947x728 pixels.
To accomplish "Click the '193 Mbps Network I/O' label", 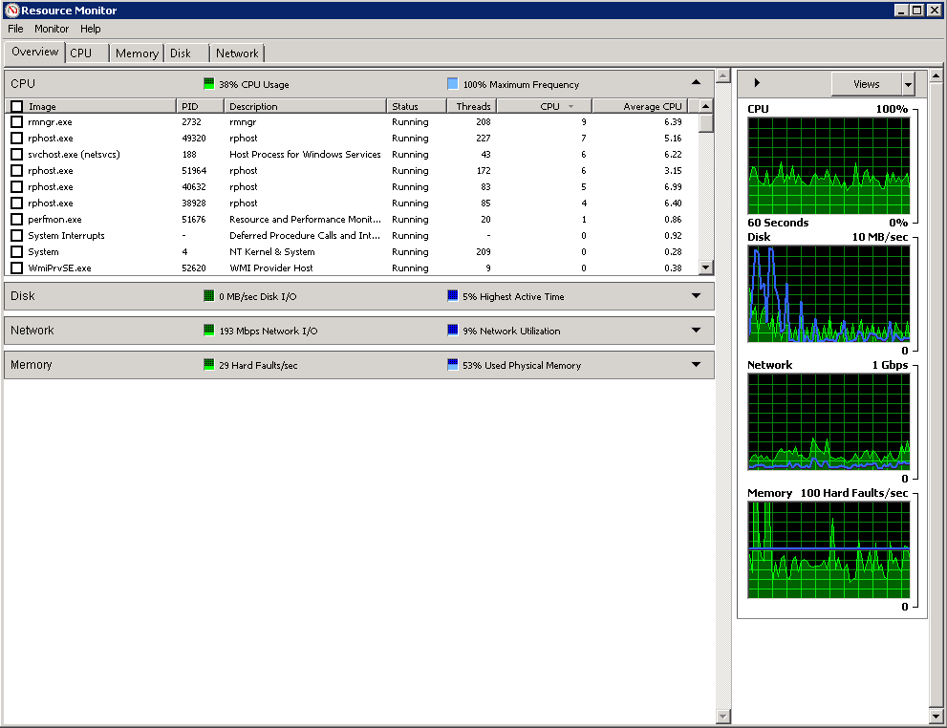I will 269,331.
